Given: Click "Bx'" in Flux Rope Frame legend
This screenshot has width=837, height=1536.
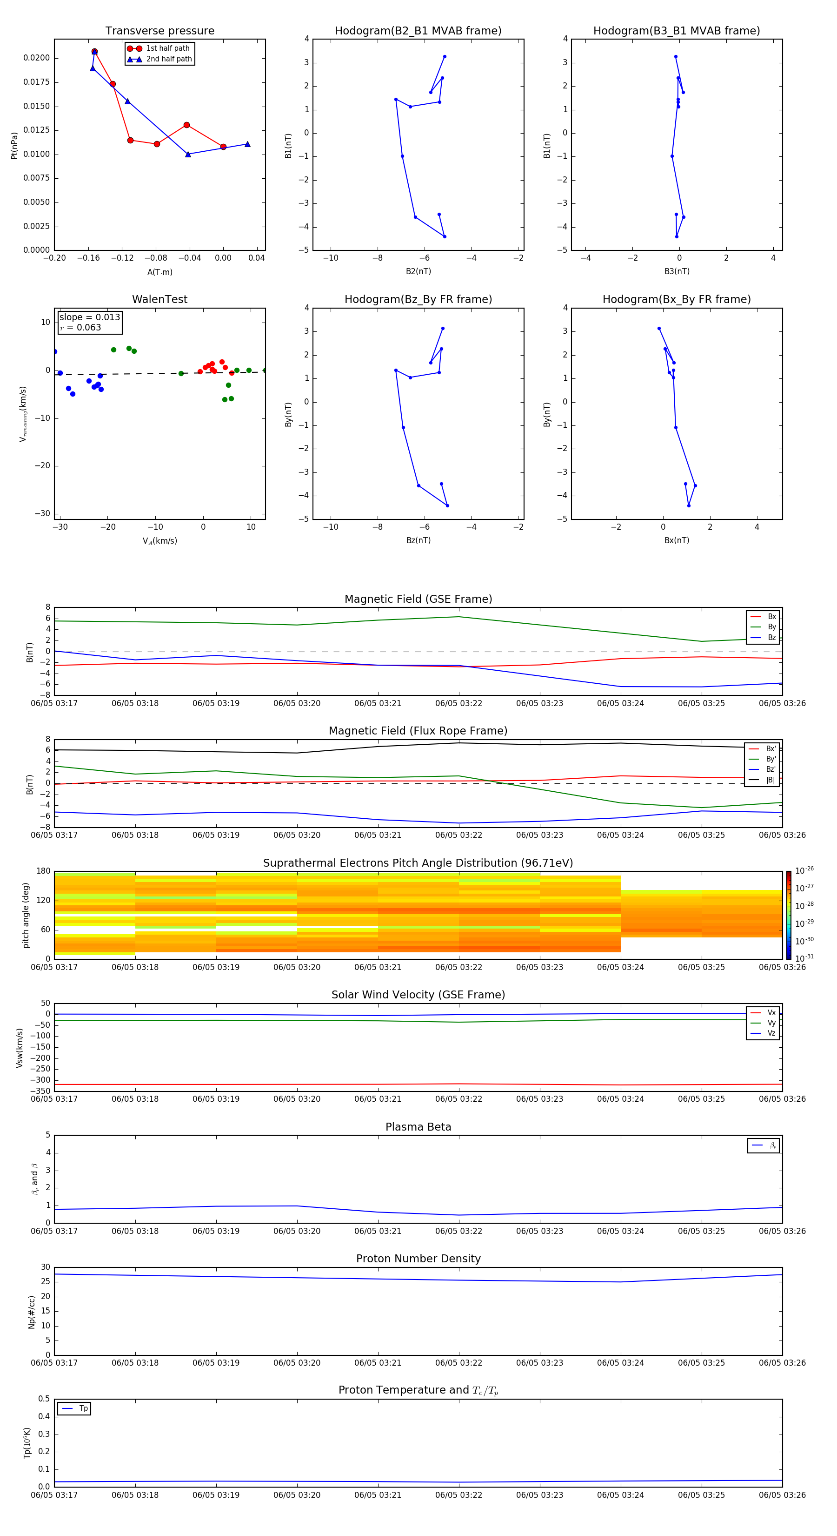Looking at the screenshot, I should coord(763,749).
